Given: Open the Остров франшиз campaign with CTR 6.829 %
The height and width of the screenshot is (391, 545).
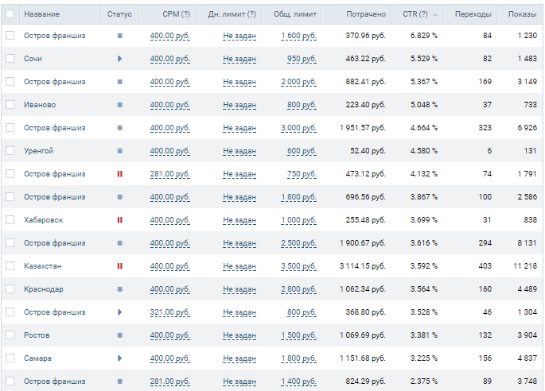Looking at the screenshot, I should click(x=55, y=36).
